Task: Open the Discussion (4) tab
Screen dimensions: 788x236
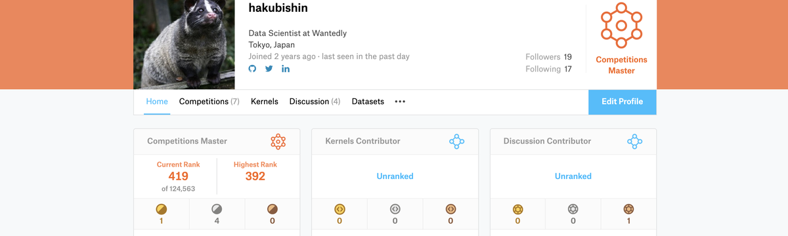Action: (x=315, y=102)
